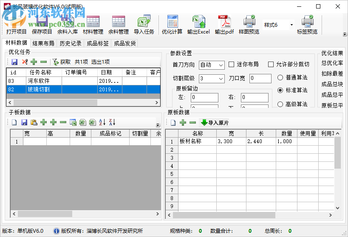Switch to the 成品标签 tab
The height and width of the screenshot is (237, 348).
click(98, 43)
